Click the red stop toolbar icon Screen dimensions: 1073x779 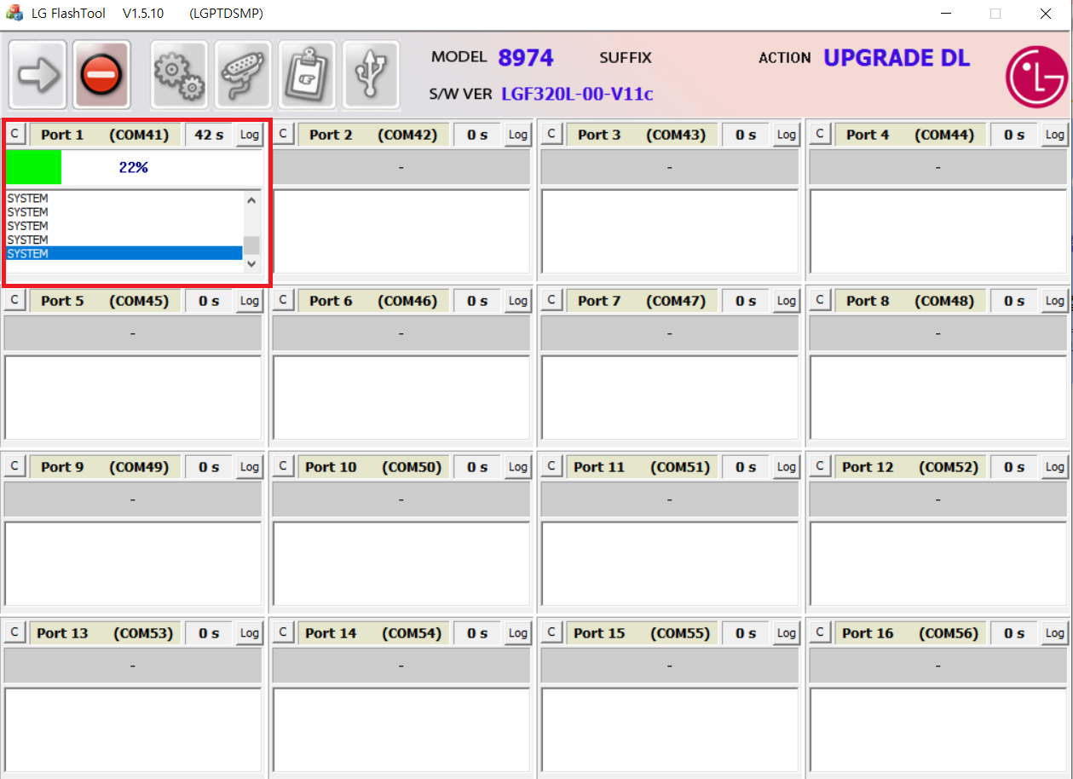pyautogui.click(x=101, y=75)
